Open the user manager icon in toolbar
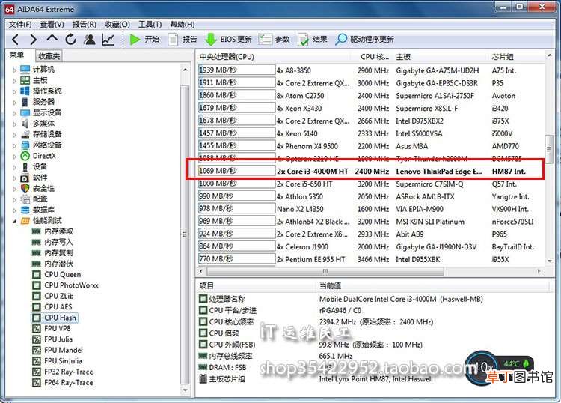 coord(89,40)
